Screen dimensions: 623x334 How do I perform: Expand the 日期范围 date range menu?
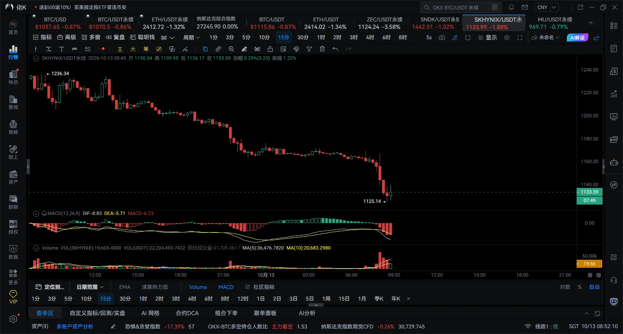click(x=90, y=287)
